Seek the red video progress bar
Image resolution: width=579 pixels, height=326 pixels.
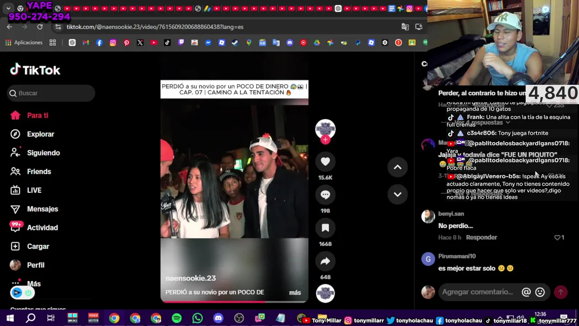pyautogui.click(x=234, y=302)
